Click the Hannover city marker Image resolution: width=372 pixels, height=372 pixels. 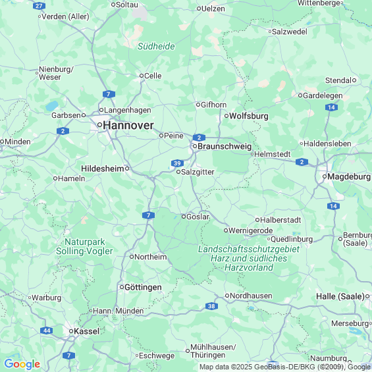click(99, 125)
